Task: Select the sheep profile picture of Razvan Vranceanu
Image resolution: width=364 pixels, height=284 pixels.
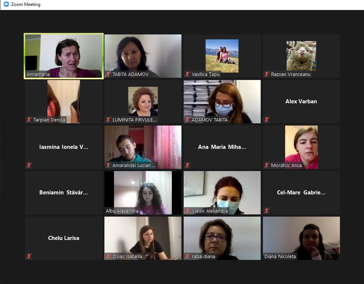Action: click(301, 56)
